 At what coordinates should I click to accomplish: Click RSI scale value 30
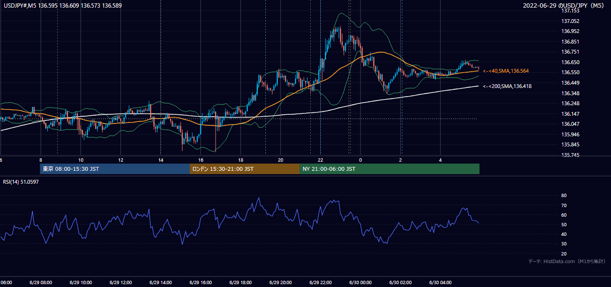[x=564, y=244]
